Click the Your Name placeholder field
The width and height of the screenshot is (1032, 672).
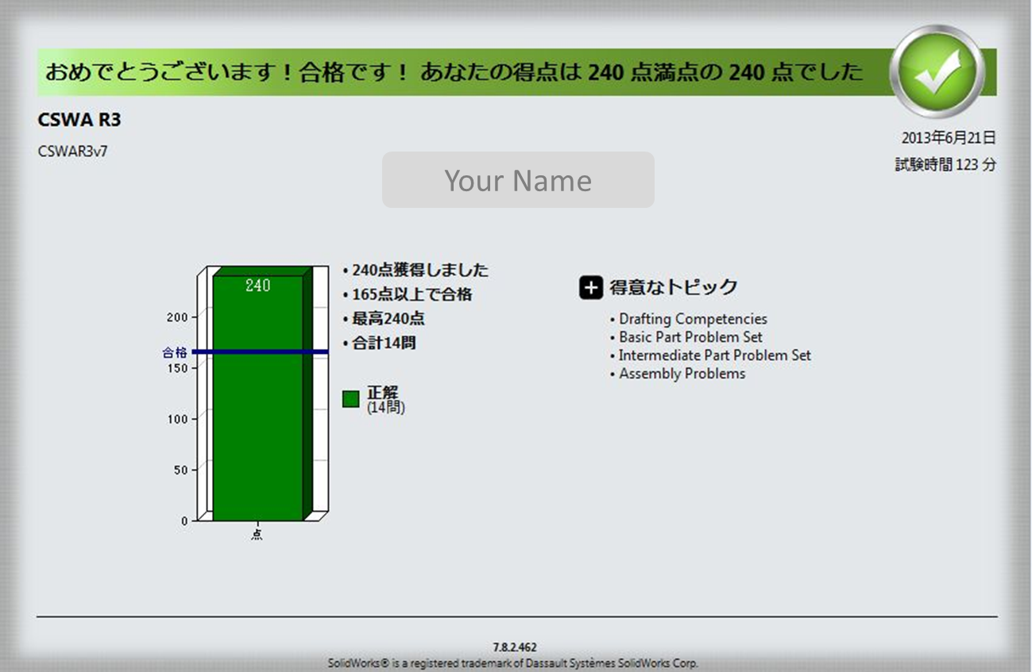(x=518, y=180)
